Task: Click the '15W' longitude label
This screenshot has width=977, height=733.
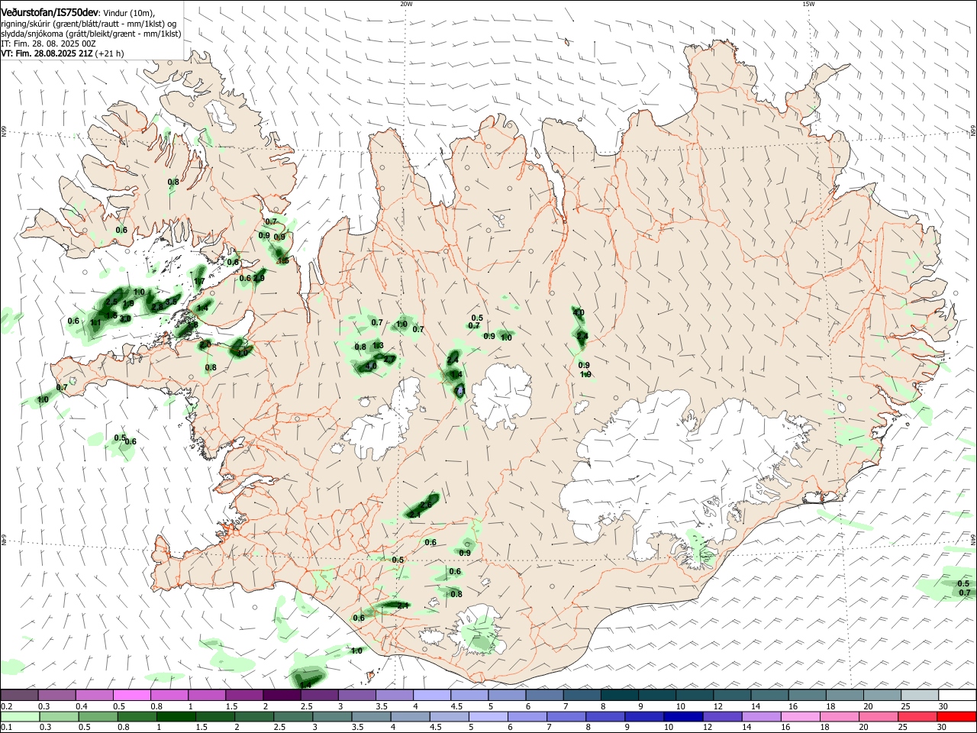Action: (x=808, y=4)
